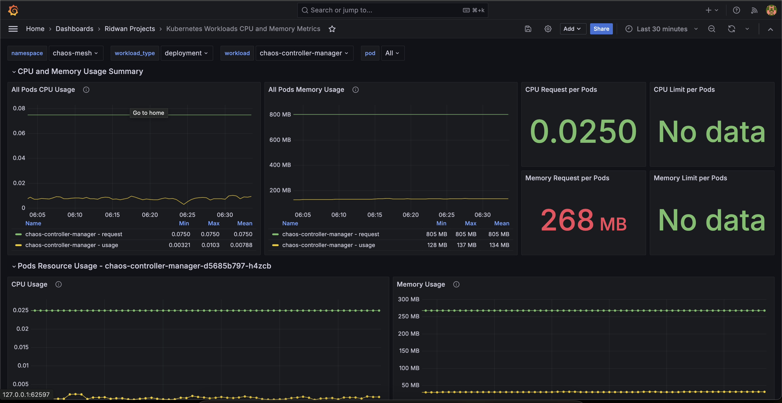
Task: Click the Grafana logo icon
Action: click(13, 10)
